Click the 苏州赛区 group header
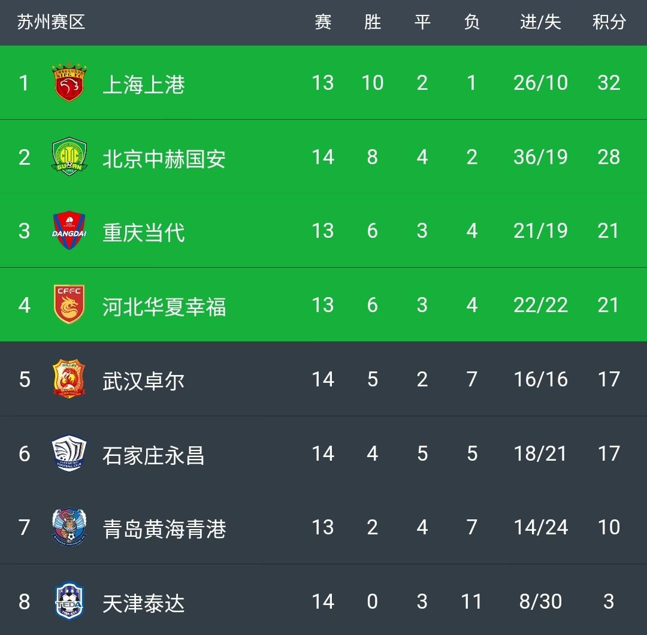 pos(51,23)
